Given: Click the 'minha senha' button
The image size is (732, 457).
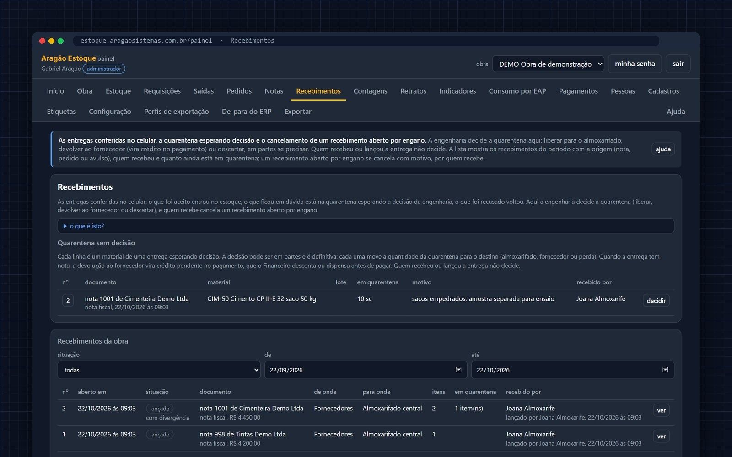Looking at the screenshot, I should tap(635, 64).
